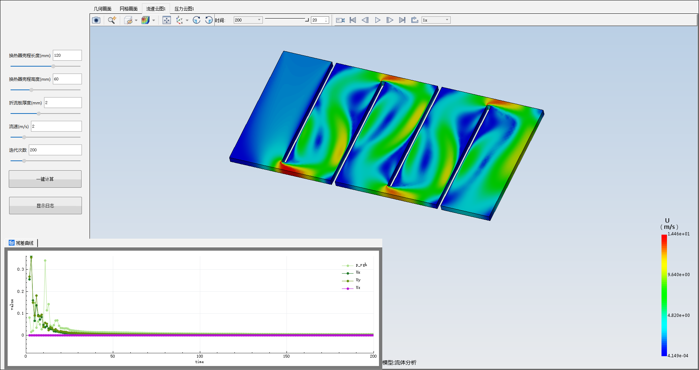Screen dimensions: 699x370
Task: Play the animation
Action: pos(378,20)
